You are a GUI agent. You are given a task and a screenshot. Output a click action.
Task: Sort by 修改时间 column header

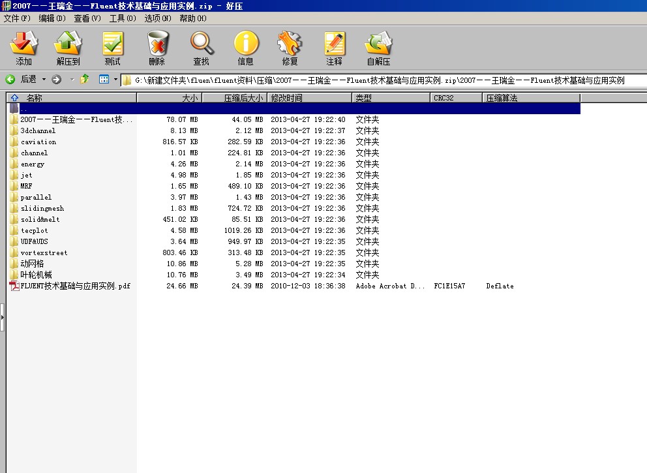click(x=286, y=98)
